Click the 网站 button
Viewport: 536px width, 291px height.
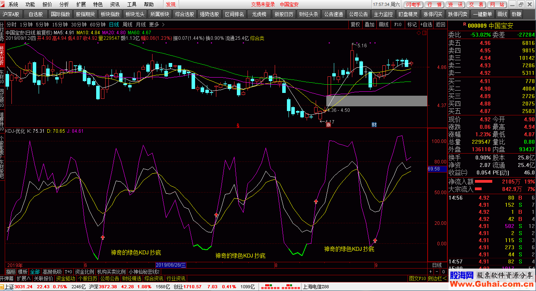[x=497, y=5]
